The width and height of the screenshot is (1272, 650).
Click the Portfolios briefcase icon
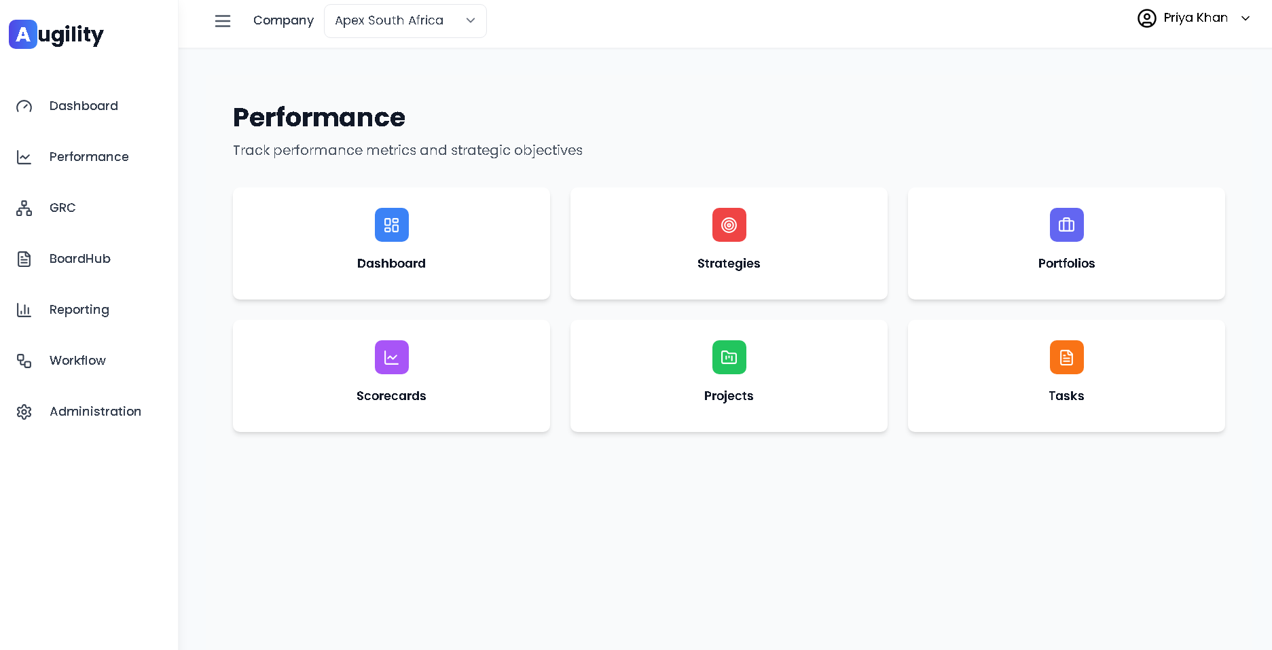pyautogui.click(x=1066, y=225)
